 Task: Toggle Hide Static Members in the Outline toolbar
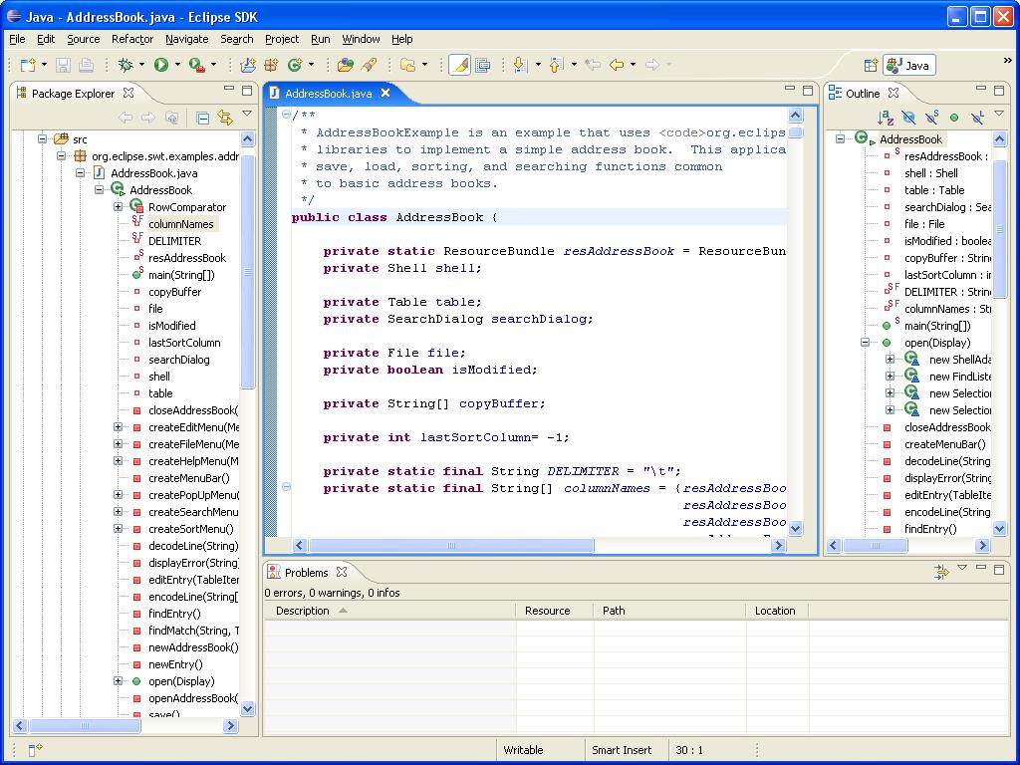click(931, 118)
